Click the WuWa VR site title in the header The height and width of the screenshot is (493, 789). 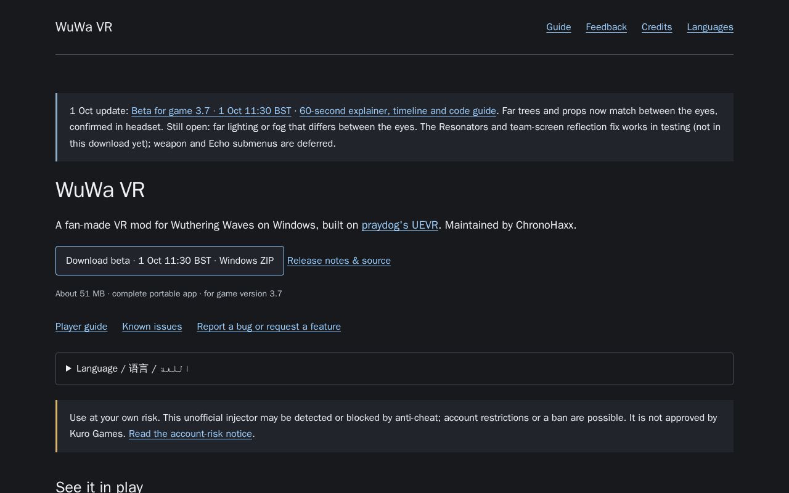point(84,27)
